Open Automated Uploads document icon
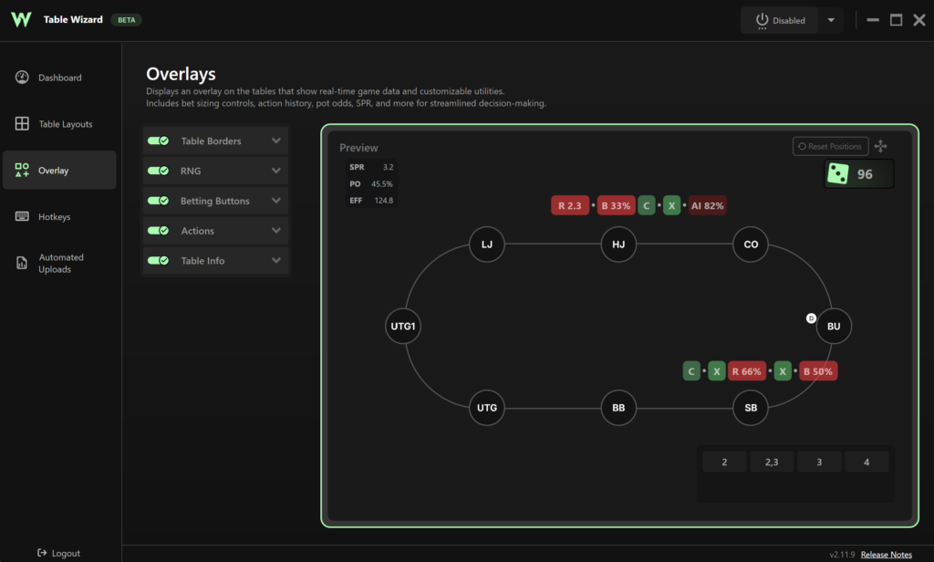Image resolution: width=934 pixels, height=562 pixels. click(22, 263)
